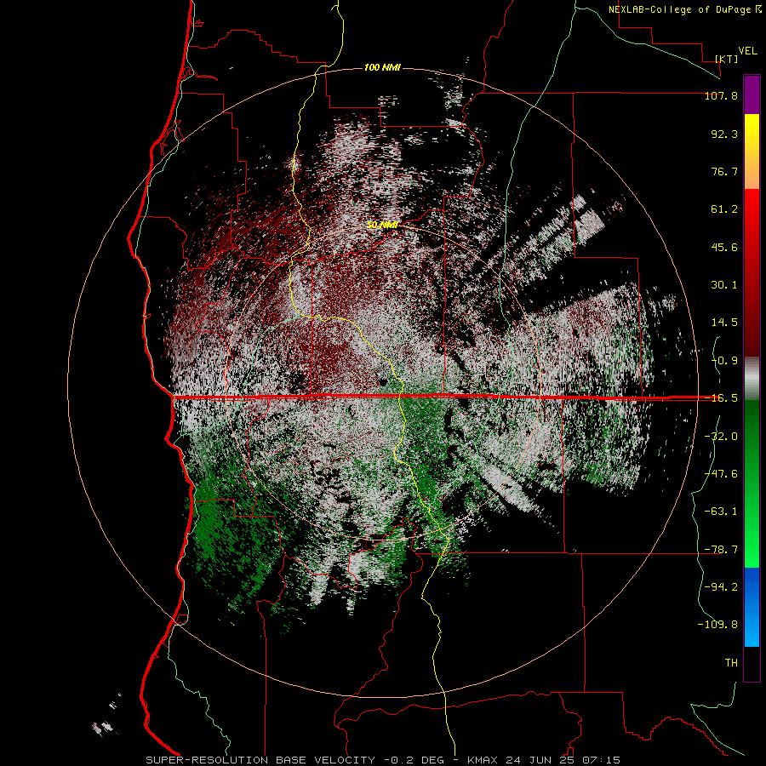Screen dimensions: 766x766
Task: Select the -109.8 scale value
Action: click(x=717, y=625)
